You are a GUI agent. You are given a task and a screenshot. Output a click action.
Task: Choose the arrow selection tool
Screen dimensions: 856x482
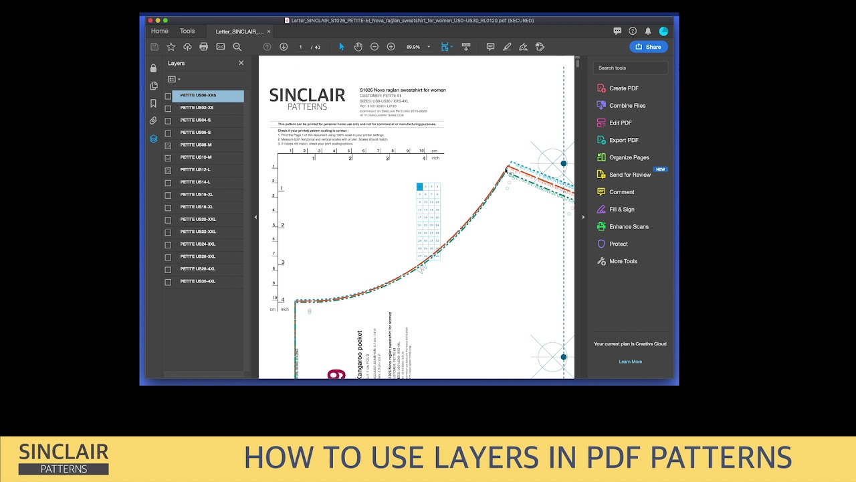(x=342, y=47)
